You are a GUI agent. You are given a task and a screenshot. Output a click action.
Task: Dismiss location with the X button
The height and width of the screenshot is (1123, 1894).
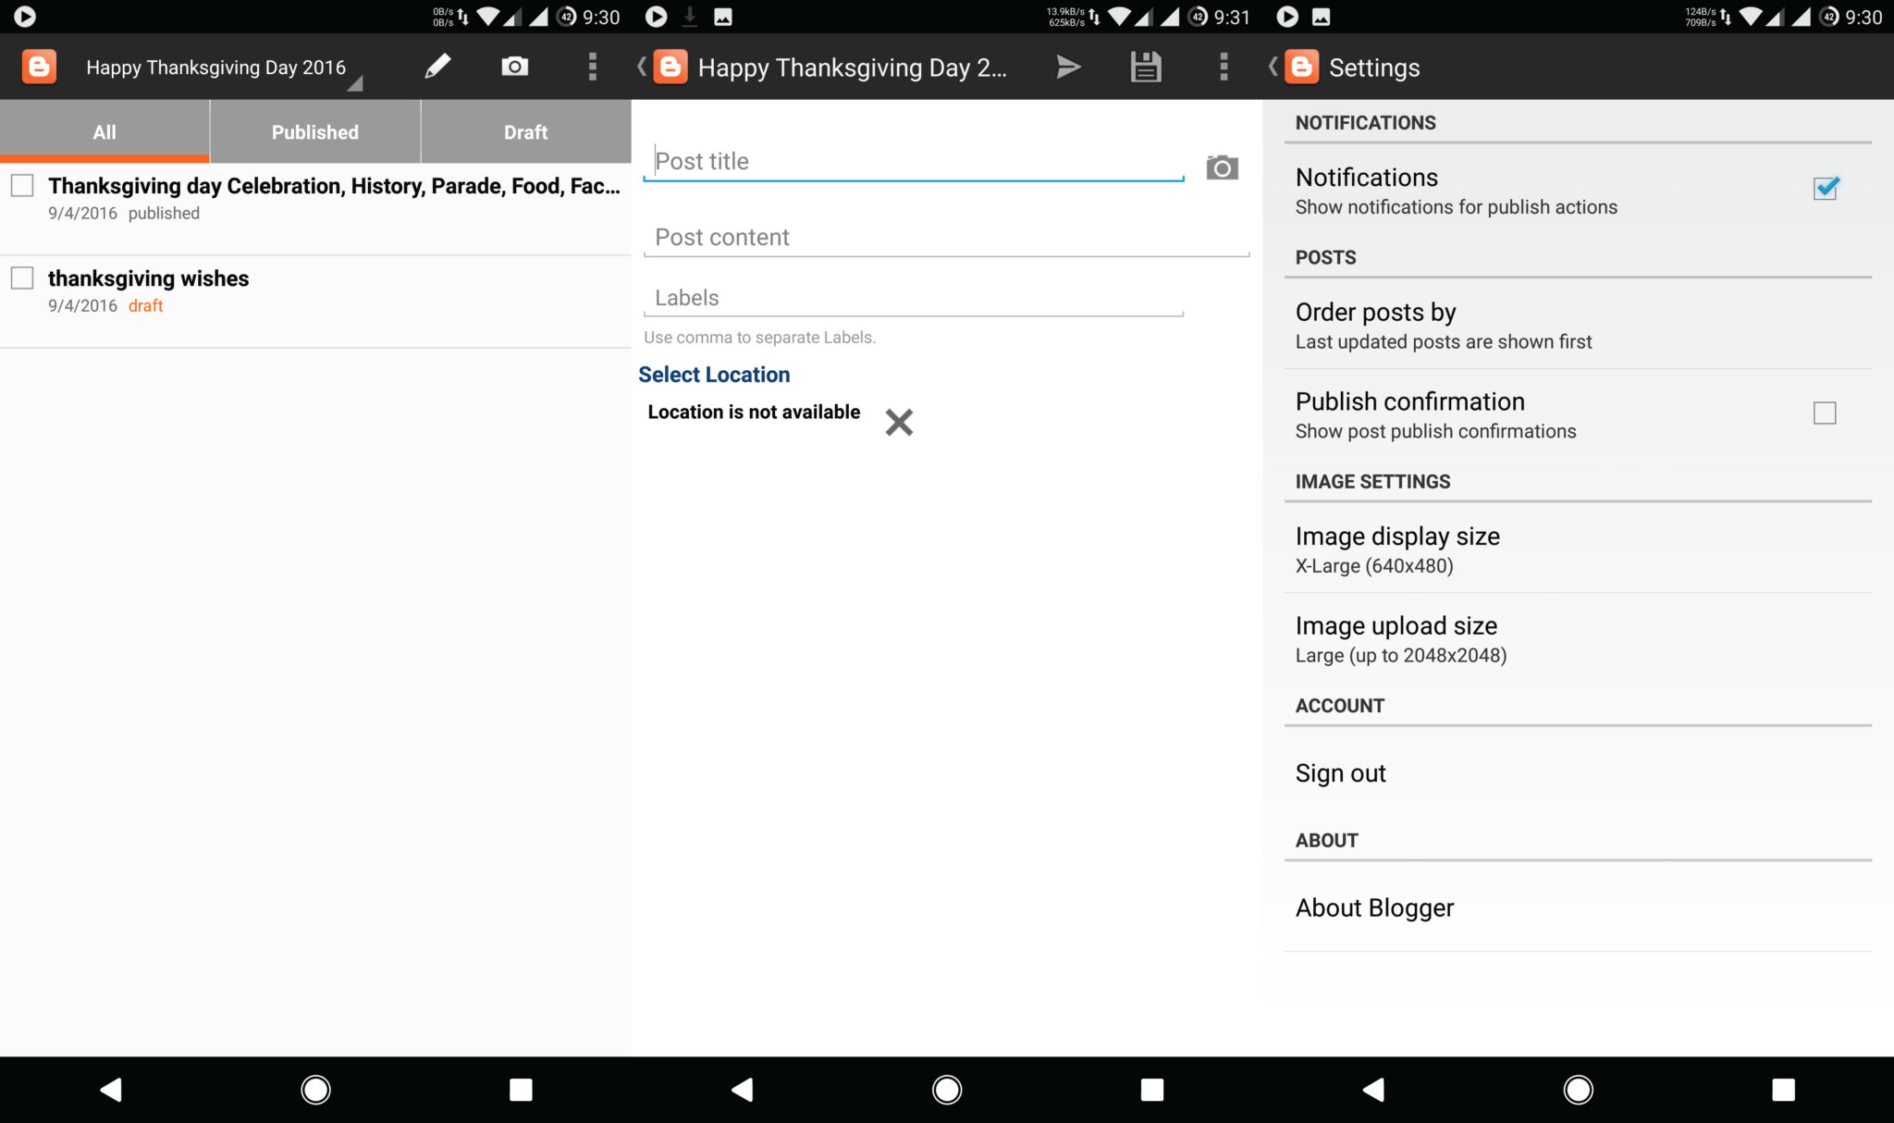898,422
